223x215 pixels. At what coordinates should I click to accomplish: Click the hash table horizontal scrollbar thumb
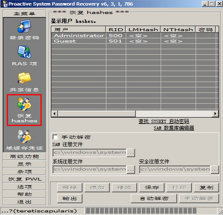tap(97, 114)
